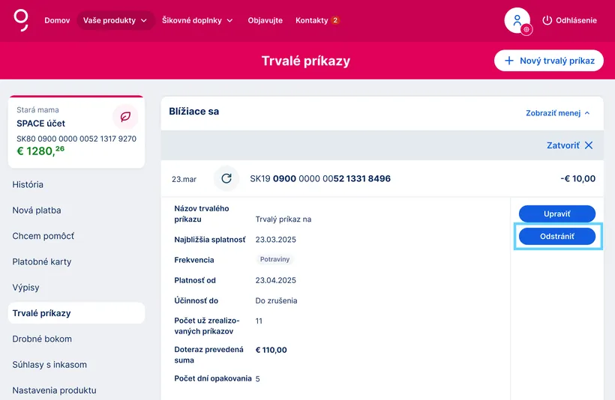This screenshot has height=400, width=615.
Task: Collapse list with Zobraziť menej
Action: [x=557, y=113]
